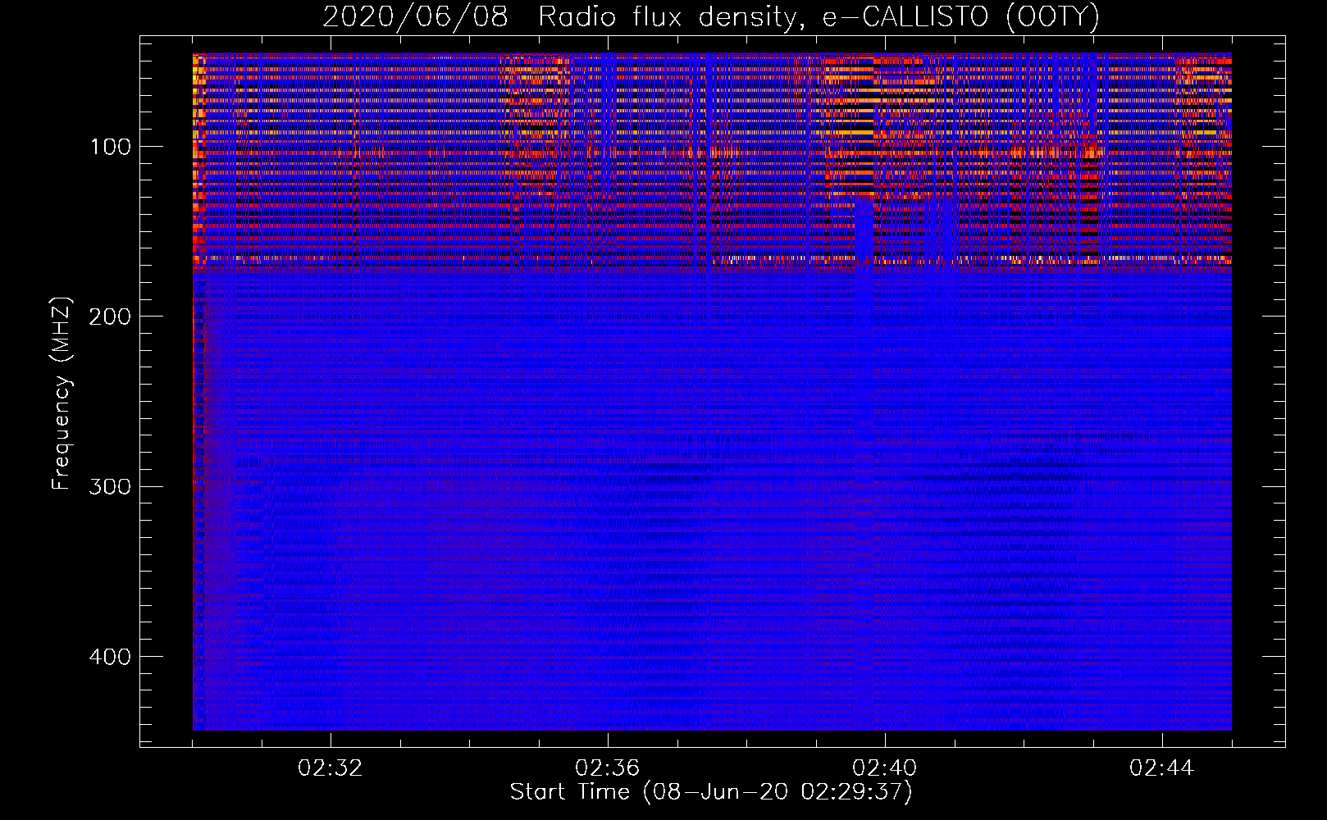Click the 200 frequency tick label
Viewport: 1327px width, 820px height.
point(111,317)
